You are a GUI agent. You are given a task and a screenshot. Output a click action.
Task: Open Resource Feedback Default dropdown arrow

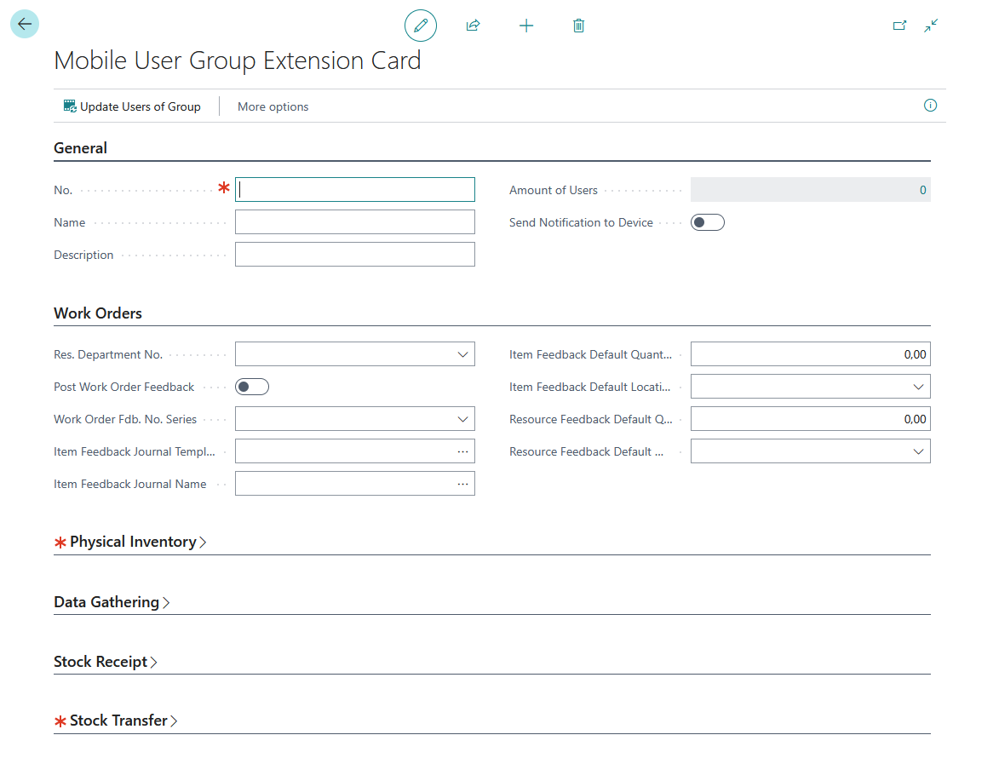[918, 451]
